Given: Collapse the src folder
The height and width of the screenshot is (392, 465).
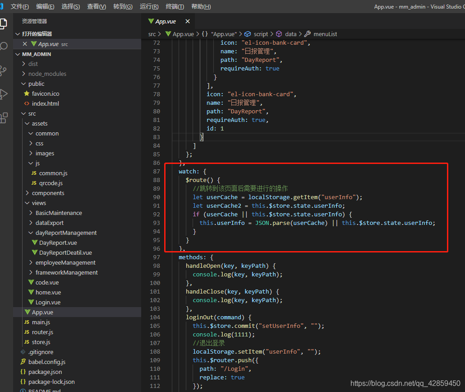Looking at the screenshot, I should (24, 113).
